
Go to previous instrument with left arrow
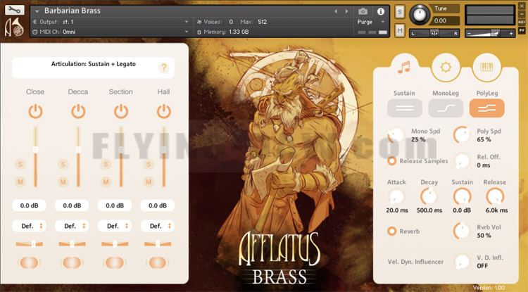click(336, 11)
